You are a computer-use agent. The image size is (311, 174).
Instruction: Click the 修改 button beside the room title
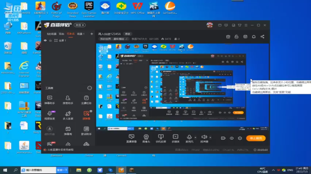pyautogui.click(x=128, y=34)
